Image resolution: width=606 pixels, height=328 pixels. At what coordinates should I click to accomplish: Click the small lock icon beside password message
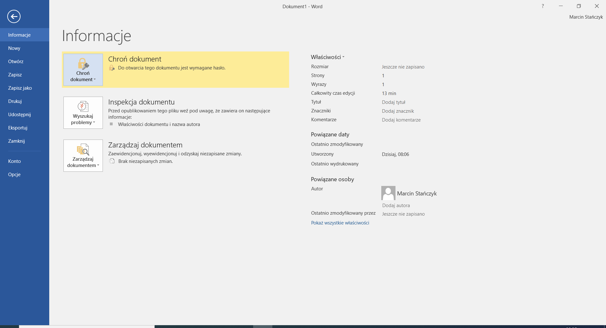point(112,68)
